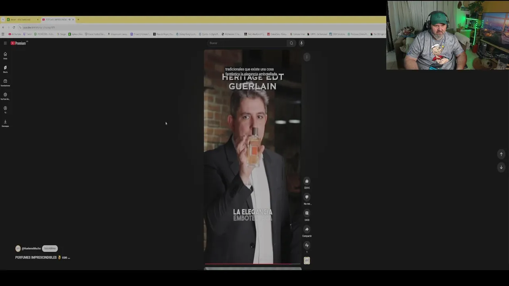Open the tab search dropdown arrow
The image size is (509, 286).
click(x=3, y=19)
